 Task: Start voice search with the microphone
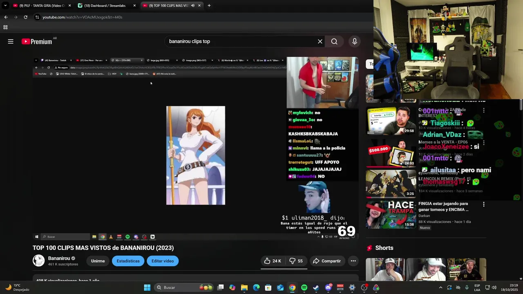coord(355,41)
